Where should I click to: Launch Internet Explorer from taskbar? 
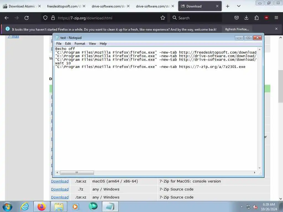[x=25, y=206]
